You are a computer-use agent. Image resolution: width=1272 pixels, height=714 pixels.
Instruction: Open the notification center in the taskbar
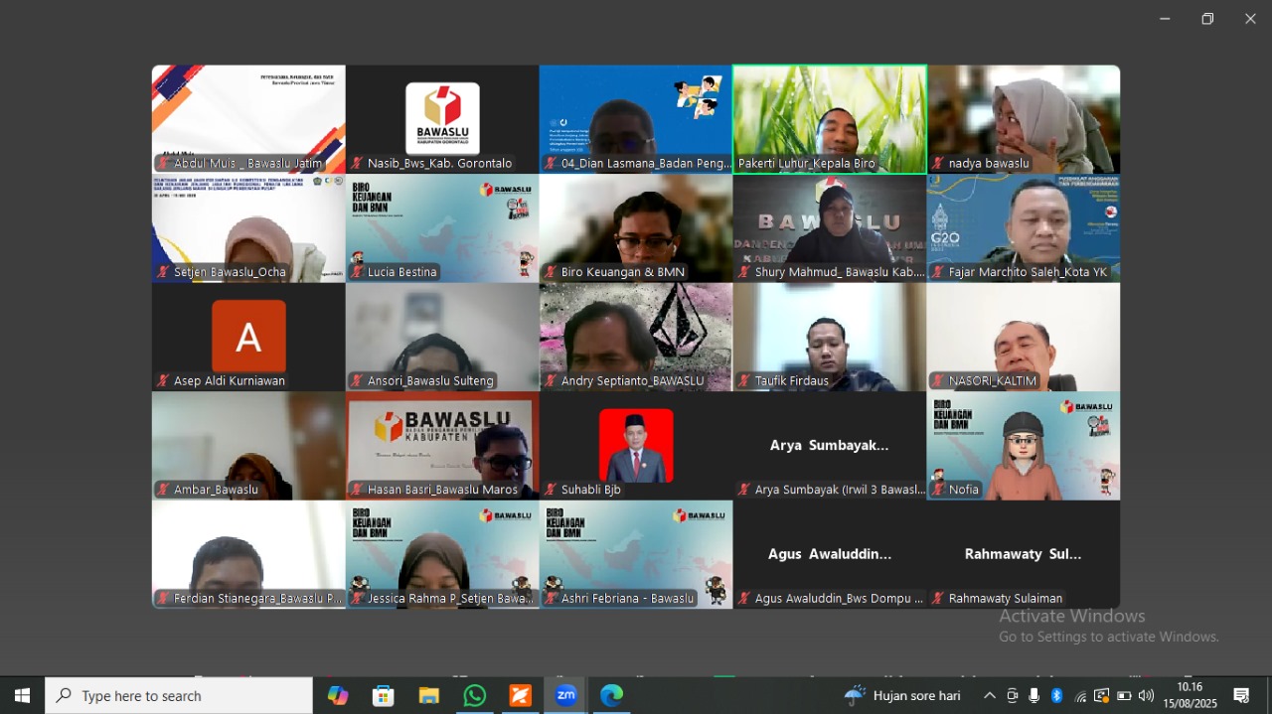pyautogui.click(x=1241, y=696)
